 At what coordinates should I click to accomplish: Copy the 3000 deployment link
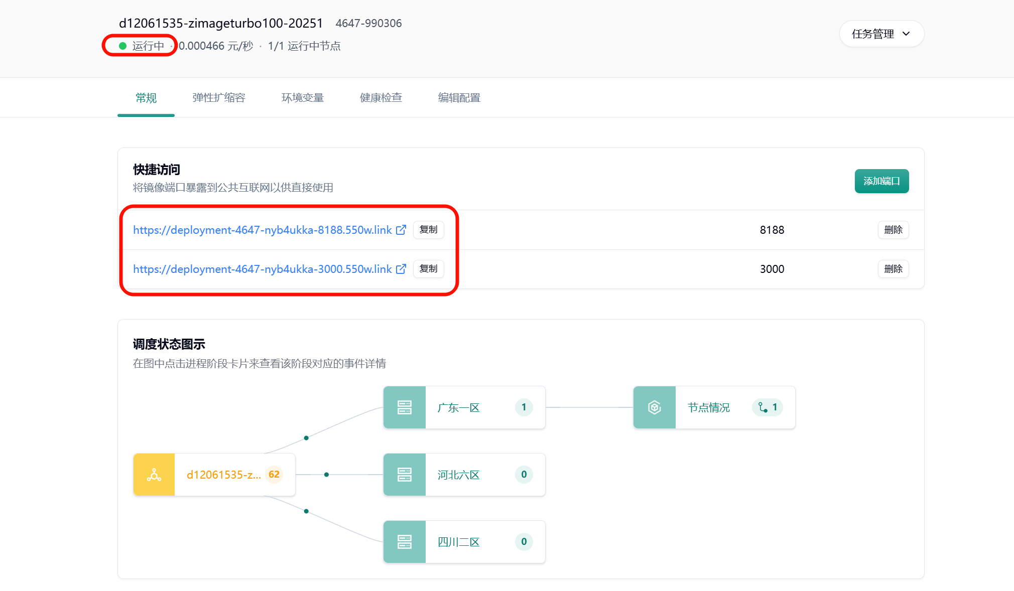(x=428, y=269)
